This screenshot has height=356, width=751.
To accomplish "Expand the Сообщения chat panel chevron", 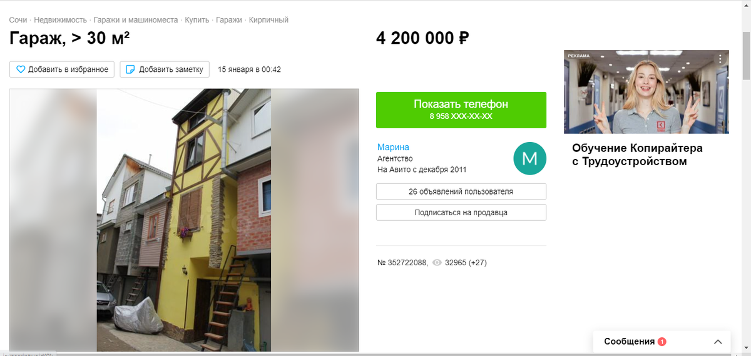I will tap(718, 342).
